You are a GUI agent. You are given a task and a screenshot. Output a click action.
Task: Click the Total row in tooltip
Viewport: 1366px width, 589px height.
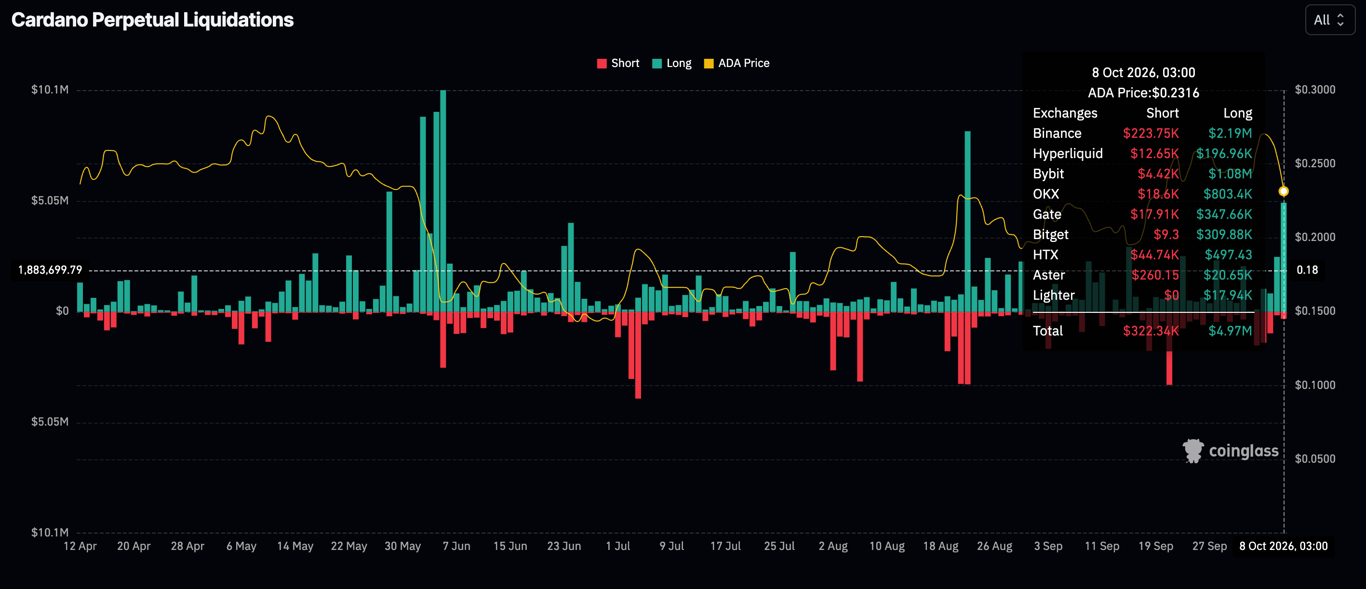click(1142, 331)
